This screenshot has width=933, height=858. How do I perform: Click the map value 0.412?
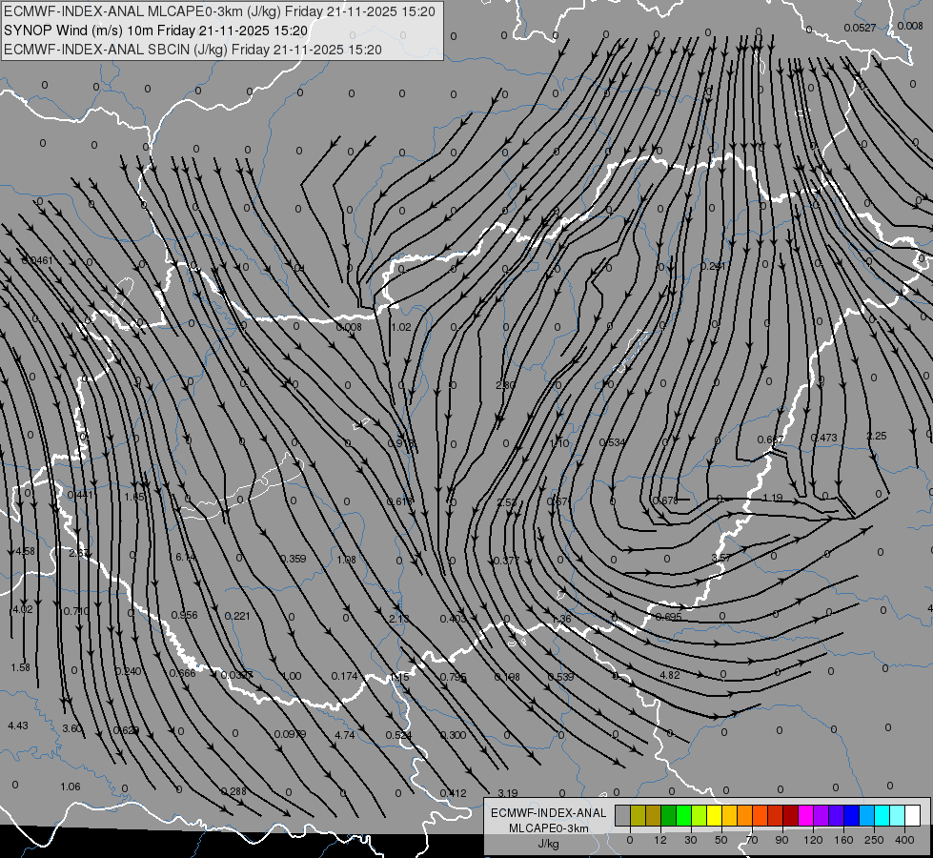[x=453, y=792]
